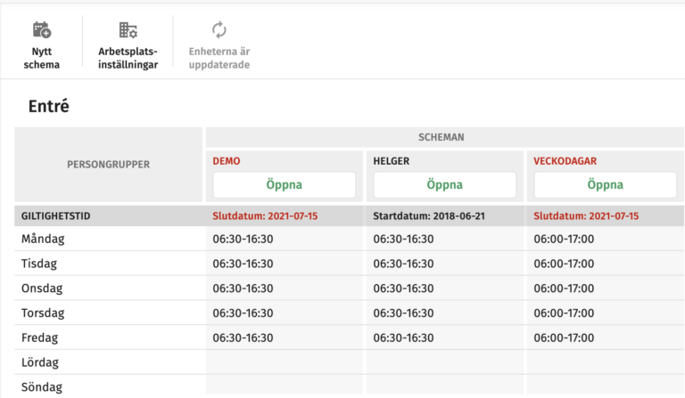Open Arbetsplatsinställningar via its building icon
This screenshot has width=685, height=398.
click(128, 30)
